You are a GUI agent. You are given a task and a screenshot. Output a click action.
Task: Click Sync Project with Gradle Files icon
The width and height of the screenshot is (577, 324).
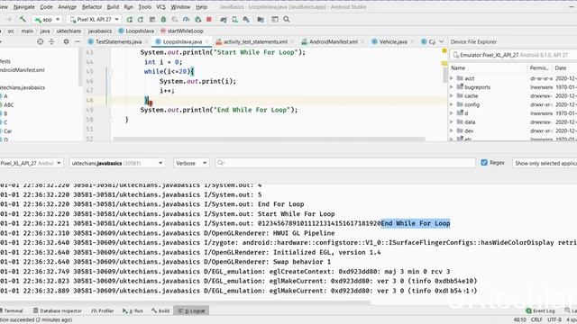pyautogui.click(x=224, y=19)
